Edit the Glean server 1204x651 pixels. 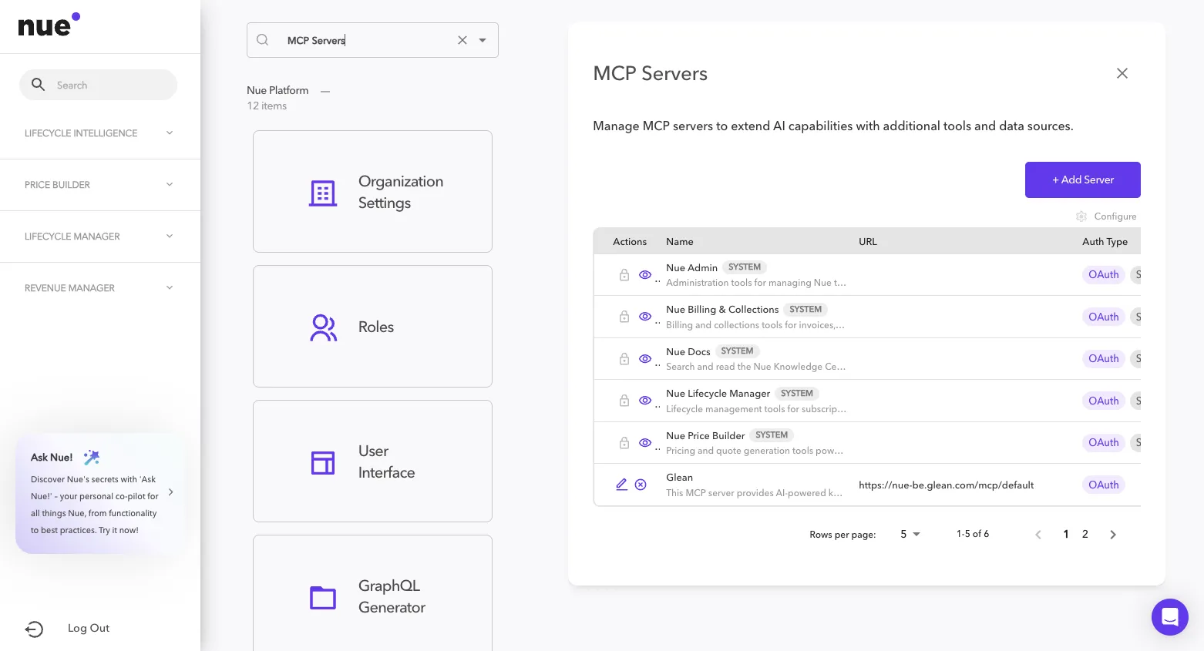point(621,485)
